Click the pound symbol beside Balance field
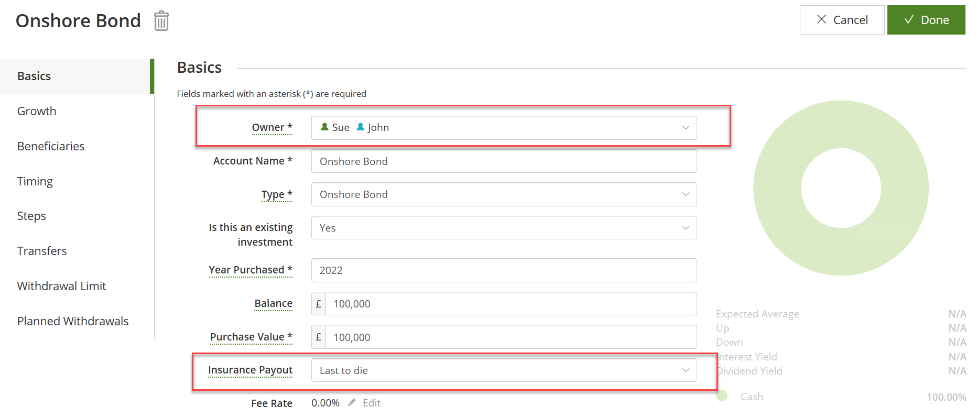 tap(319, 304)
